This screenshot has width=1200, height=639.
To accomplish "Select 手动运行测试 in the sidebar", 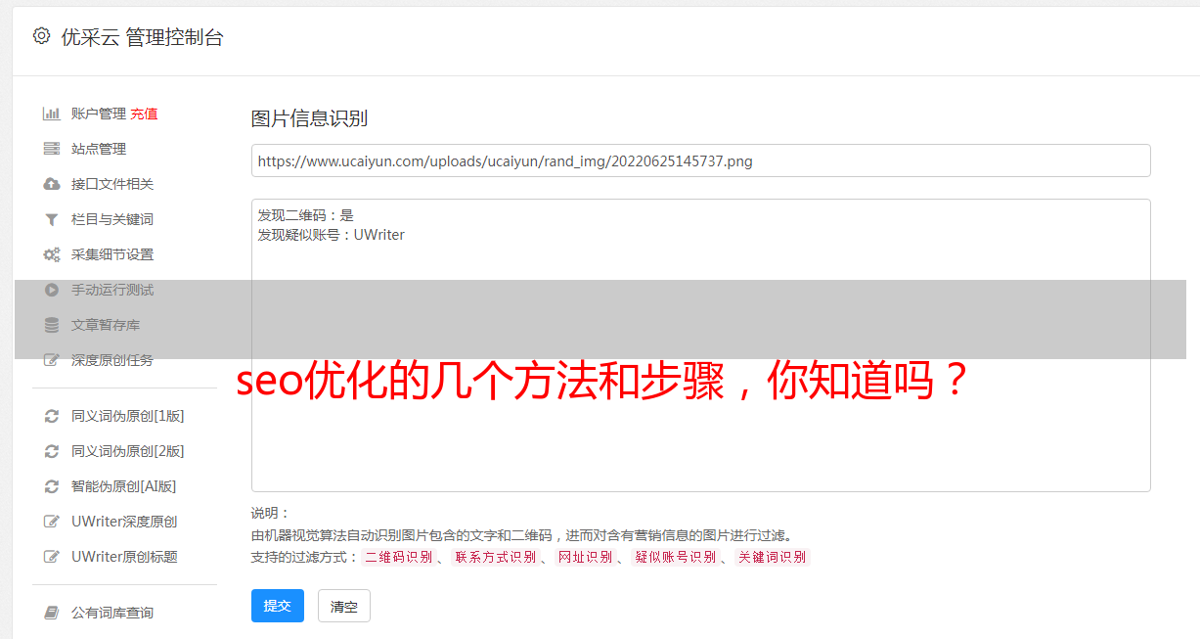I will [x=112, y=290].
